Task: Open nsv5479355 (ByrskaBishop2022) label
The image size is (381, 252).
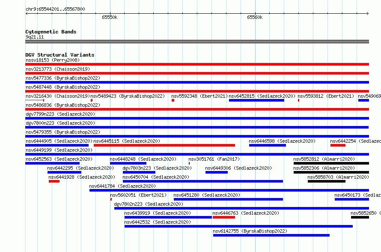Action: point(63,132)
